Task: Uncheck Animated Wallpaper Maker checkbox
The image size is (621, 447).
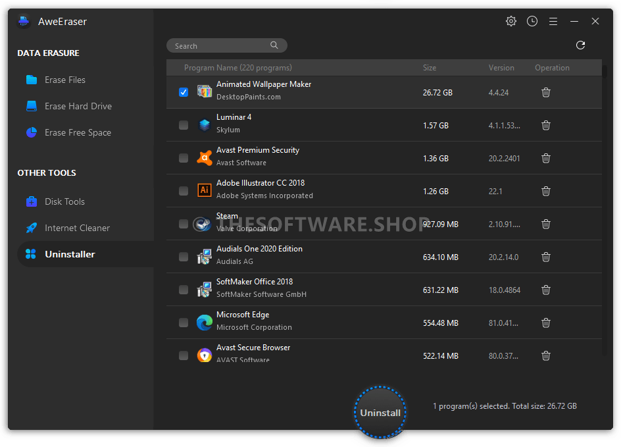Action: (x=184, y=92)
